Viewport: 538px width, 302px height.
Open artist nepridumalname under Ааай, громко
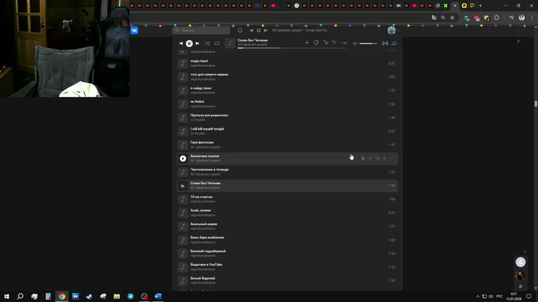(x=203, y=215)
